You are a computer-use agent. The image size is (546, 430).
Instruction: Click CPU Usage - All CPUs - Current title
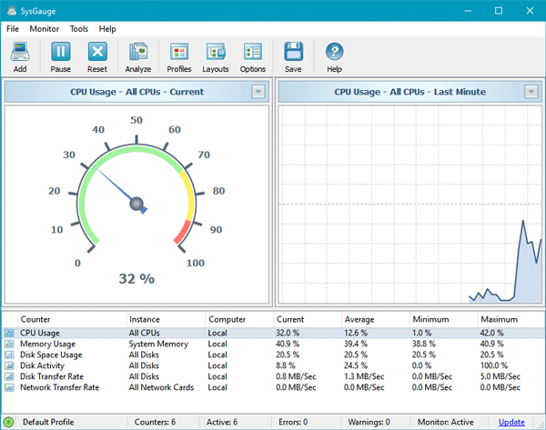[136, 92]
